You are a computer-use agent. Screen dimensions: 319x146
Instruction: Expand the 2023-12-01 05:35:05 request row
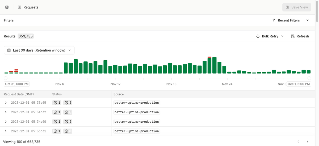tap(6, 103)
